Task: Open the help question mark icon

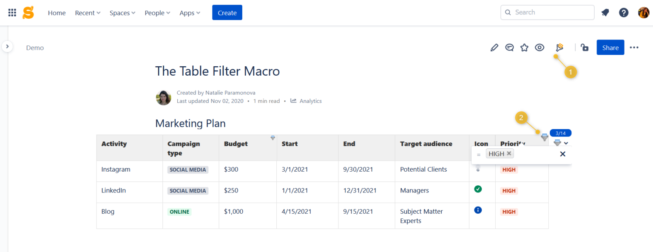Action: pos(624,13)
